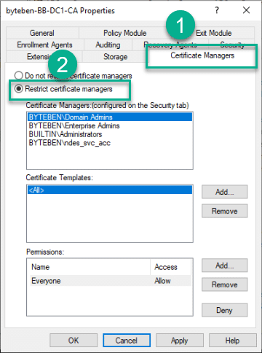The width and height of the screenshot is (262, 353).
Task: Open the Exit Module tab
Action: (213, 33)
